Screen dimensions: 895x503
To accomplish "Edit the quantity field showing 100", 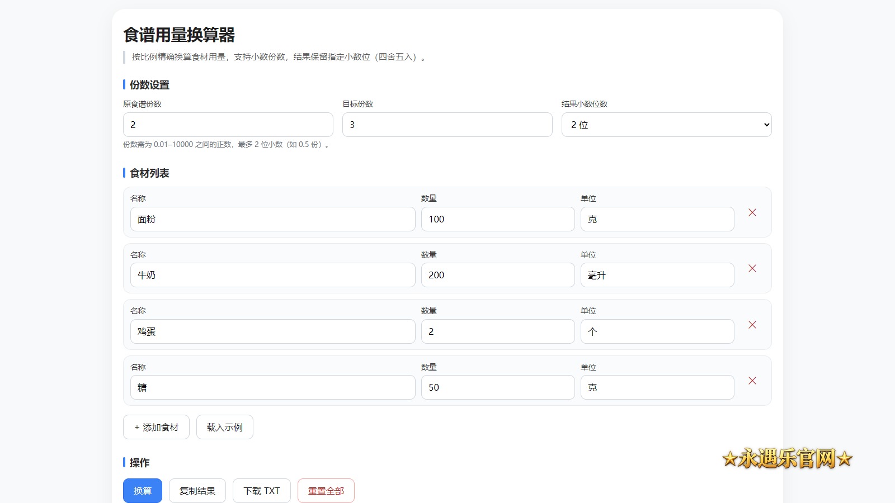I will coord(498,219).
